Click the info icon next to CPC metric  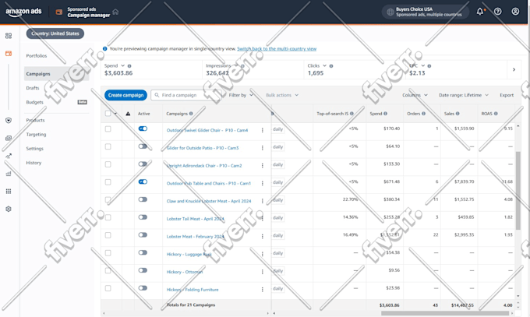(x=429, y=66)
